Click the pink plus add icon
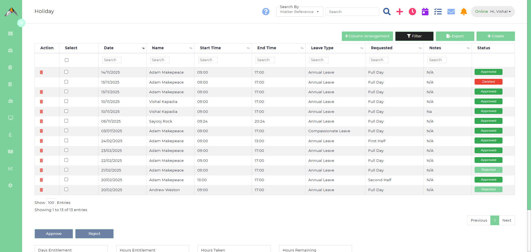The width and height of the screenshot is (531, 252). point(400,12)
